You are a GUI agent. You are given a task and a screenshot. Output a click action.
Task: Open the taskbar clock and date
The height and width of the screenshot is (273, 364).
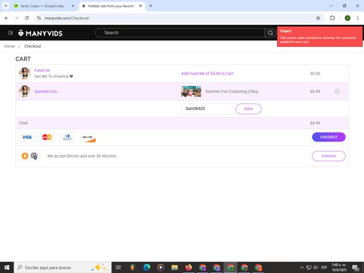(339, 267)
